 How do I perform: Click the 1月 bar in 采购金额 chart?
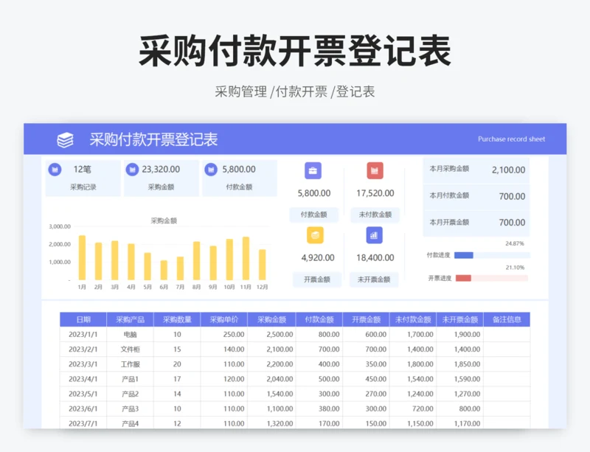82,257
